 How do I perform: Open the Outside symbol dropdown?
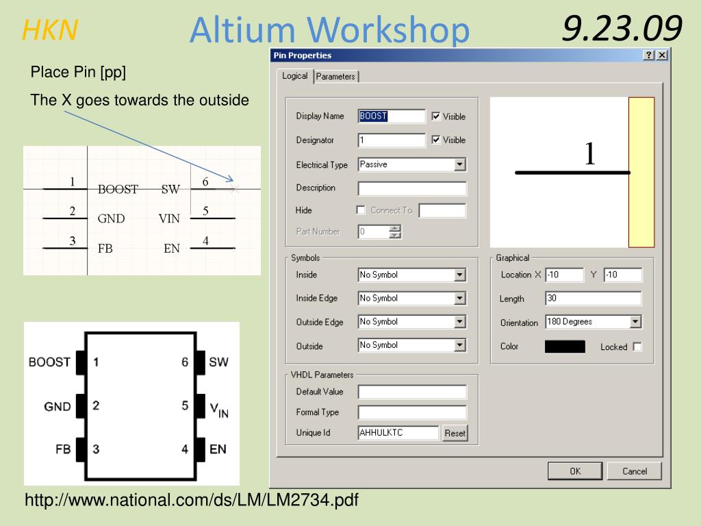coord(459,345)
